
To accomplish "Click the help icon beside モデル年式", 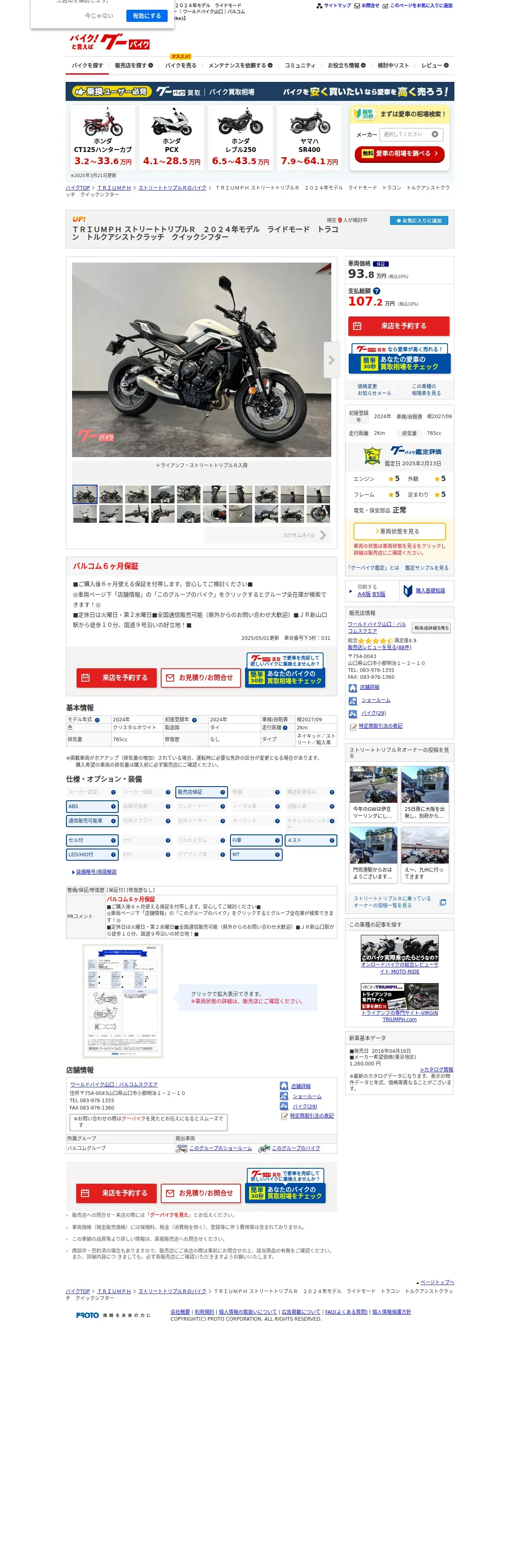I will 97,720.
